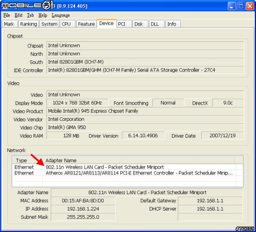
Task: Open the Edit menu
Action: point(18,15)
